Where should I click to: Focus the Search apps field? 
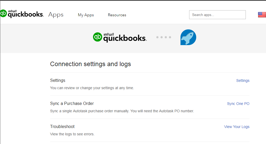point(217,15)
